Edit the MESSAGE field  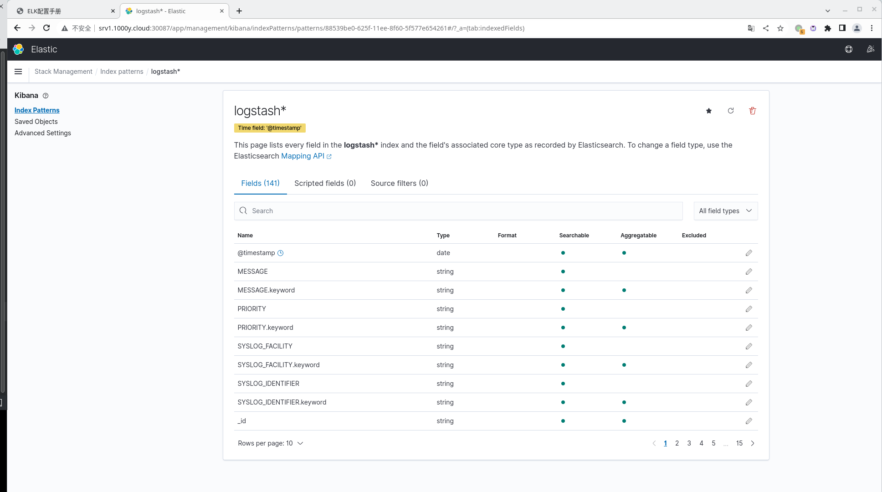749,272
